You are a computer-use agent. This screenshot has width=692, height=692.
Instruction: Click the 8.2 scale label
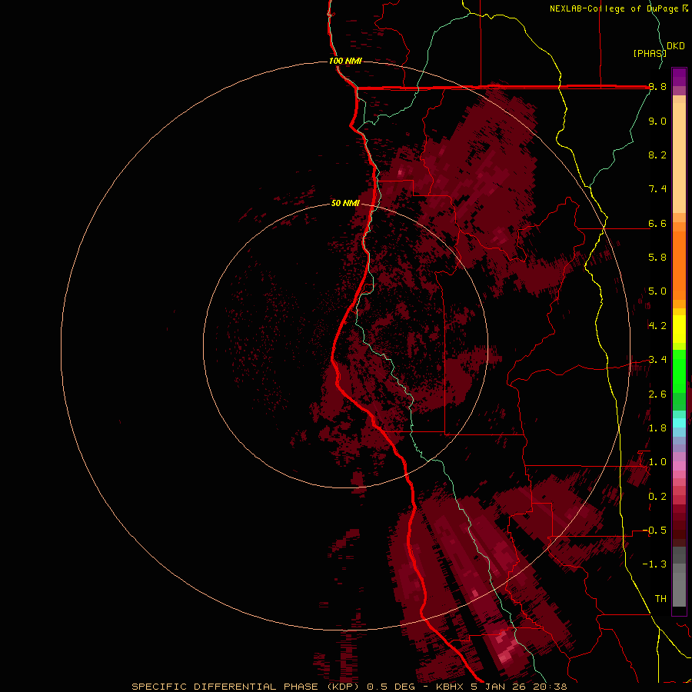click(x=657, y=155)
